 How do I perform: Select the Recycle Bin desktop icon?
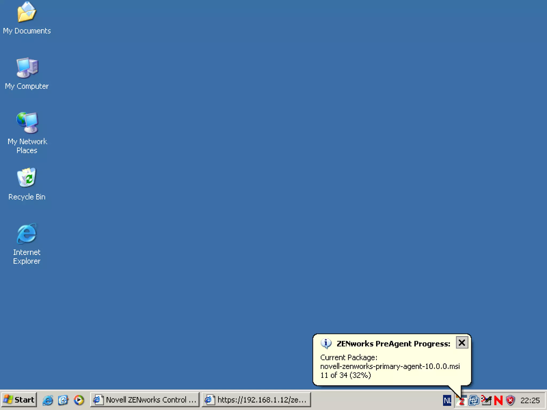point(27,178)
